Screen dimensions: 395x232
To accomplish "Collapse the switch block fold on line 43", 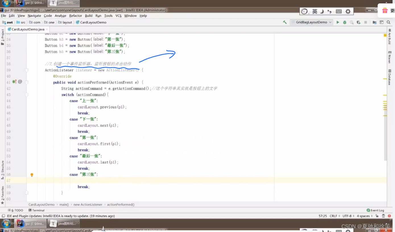I will (x=26, y=95).
